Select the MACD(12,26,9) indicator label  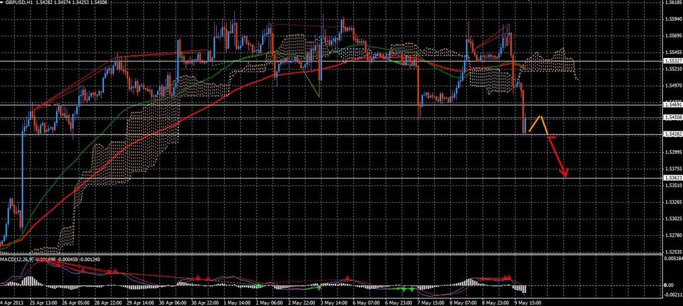point(17,259)
